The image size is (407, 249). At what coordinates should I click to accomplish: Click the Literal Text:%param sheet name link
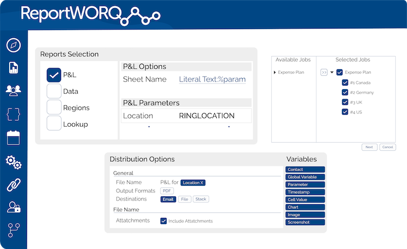212,79
